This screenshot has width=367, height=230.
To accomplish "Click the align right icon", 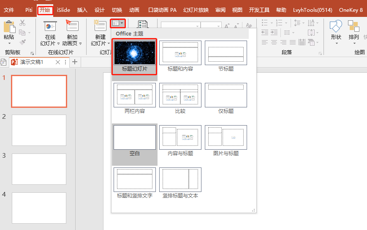I will (283, 42).
